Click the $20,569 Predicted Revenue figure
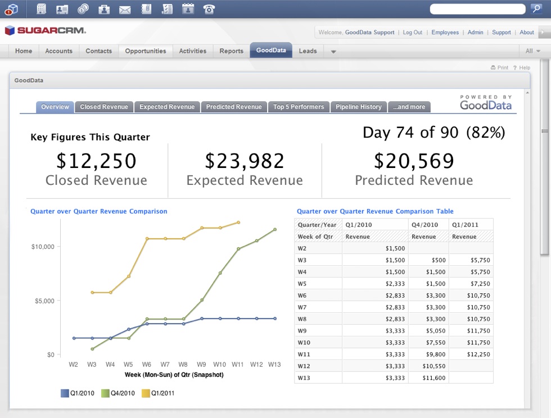Screen dimensions: 551x418 pyautogui.click(x=414, y=161)
